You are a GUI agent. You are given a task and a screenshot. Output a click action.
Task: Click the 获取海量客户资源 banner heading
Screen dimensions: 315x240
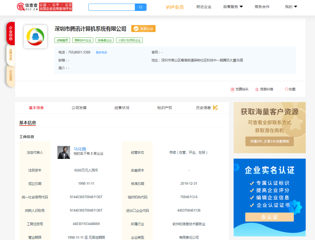point(270,112)
